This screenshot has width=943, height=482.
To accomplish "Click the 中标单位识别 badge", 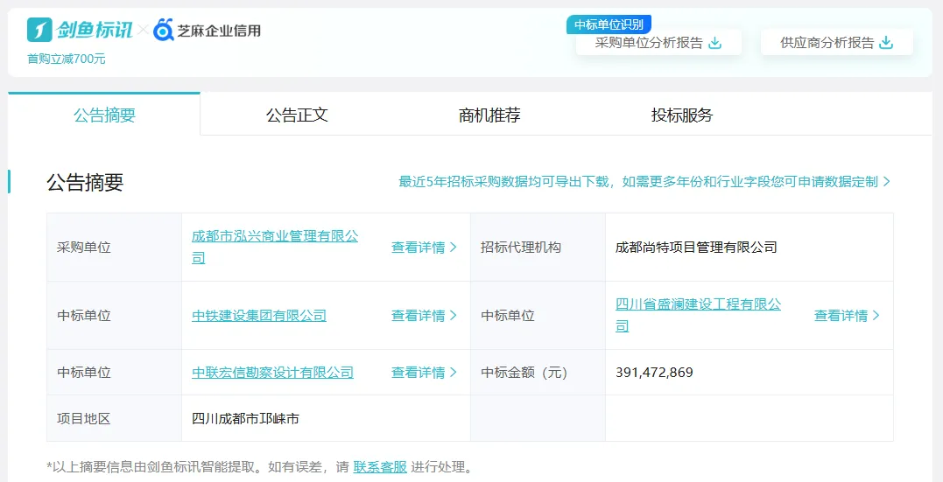I will click(609, 24).
